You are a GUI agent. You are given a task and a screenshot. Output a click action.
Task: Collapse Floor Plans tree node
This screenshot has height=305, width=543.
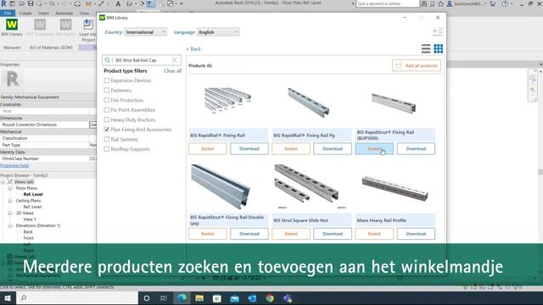click(x=10, y=188)
